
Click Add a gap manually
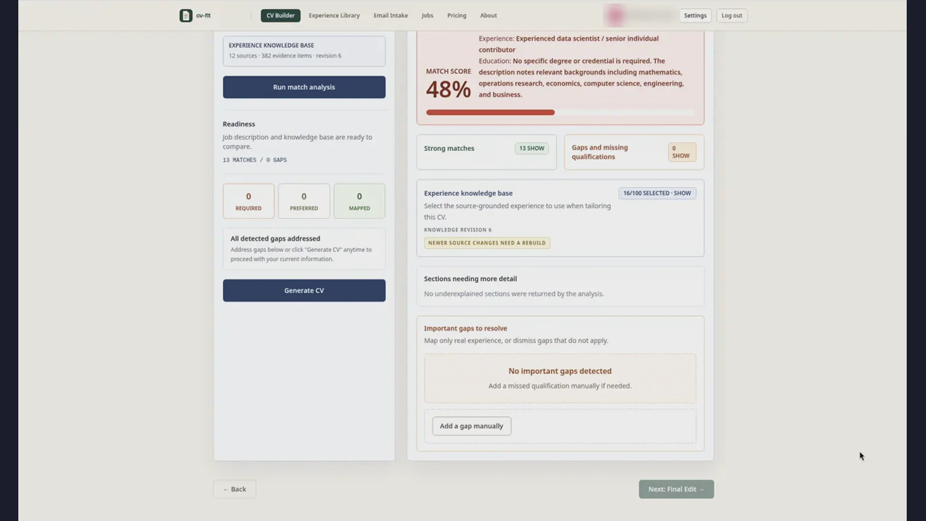pyautogui.click(x=472, y=426)
